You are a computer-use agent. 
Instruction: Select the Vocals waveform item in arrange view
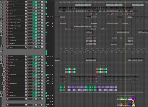click(x=102, y=93)
